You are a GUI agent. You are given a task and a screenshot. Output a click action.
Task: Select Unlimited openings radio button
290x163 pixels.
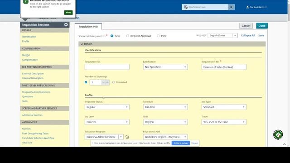pyautogui.click(x=114, y=82)
